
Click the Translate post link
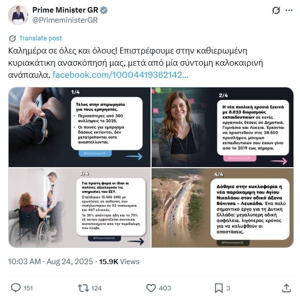point(40,38)
